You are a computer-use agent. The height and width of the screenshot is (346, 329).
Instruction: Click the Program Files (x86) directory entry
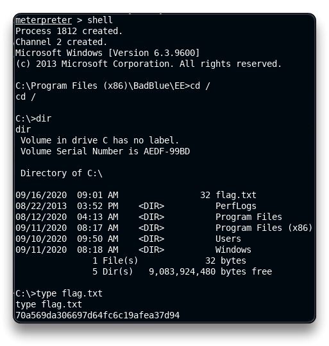coord(264,228)
